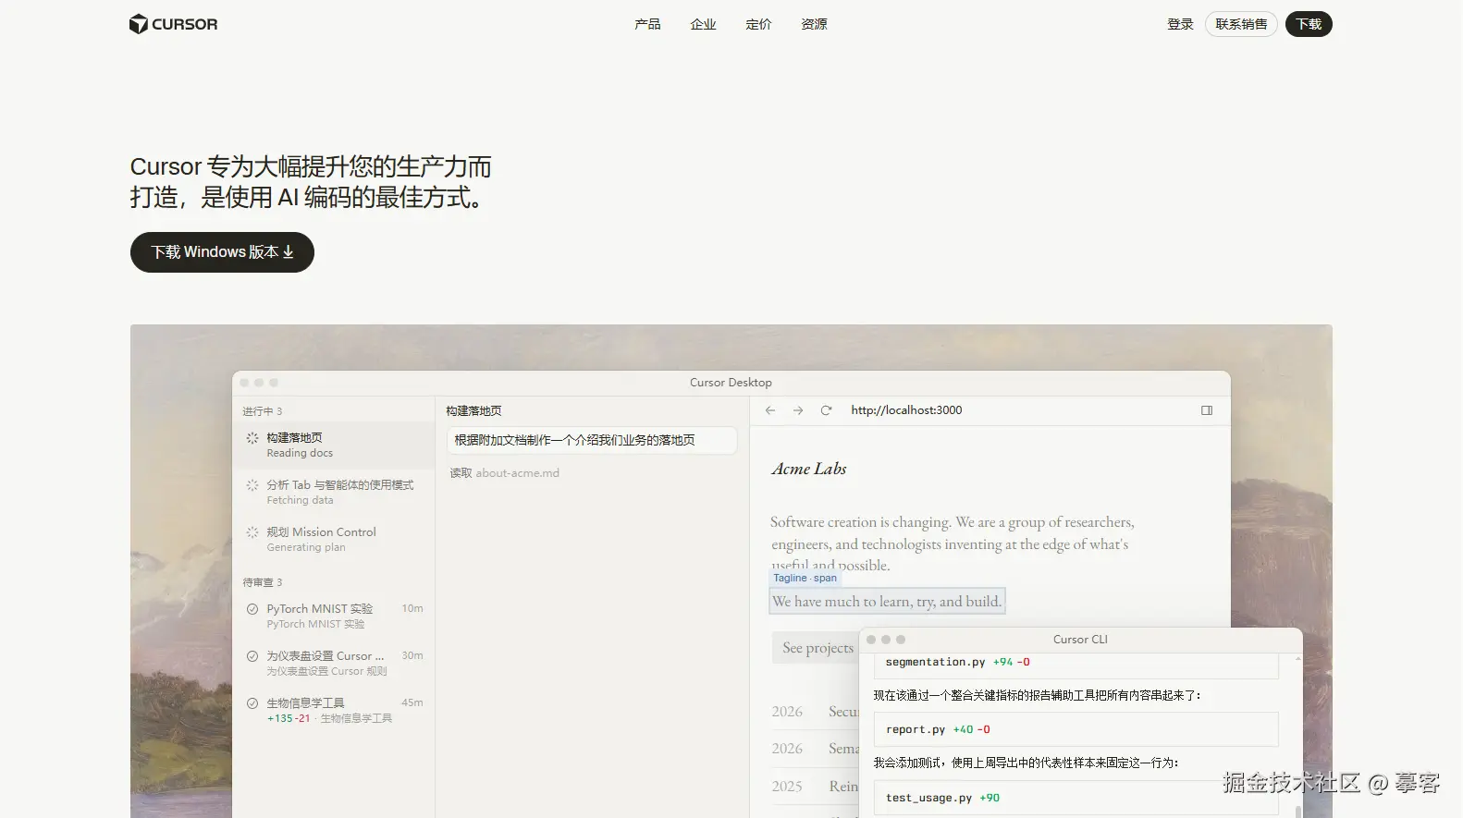Click report.py +40 -0 row
Viewport: 1463px width, 818px height.
coord(1076,729)
